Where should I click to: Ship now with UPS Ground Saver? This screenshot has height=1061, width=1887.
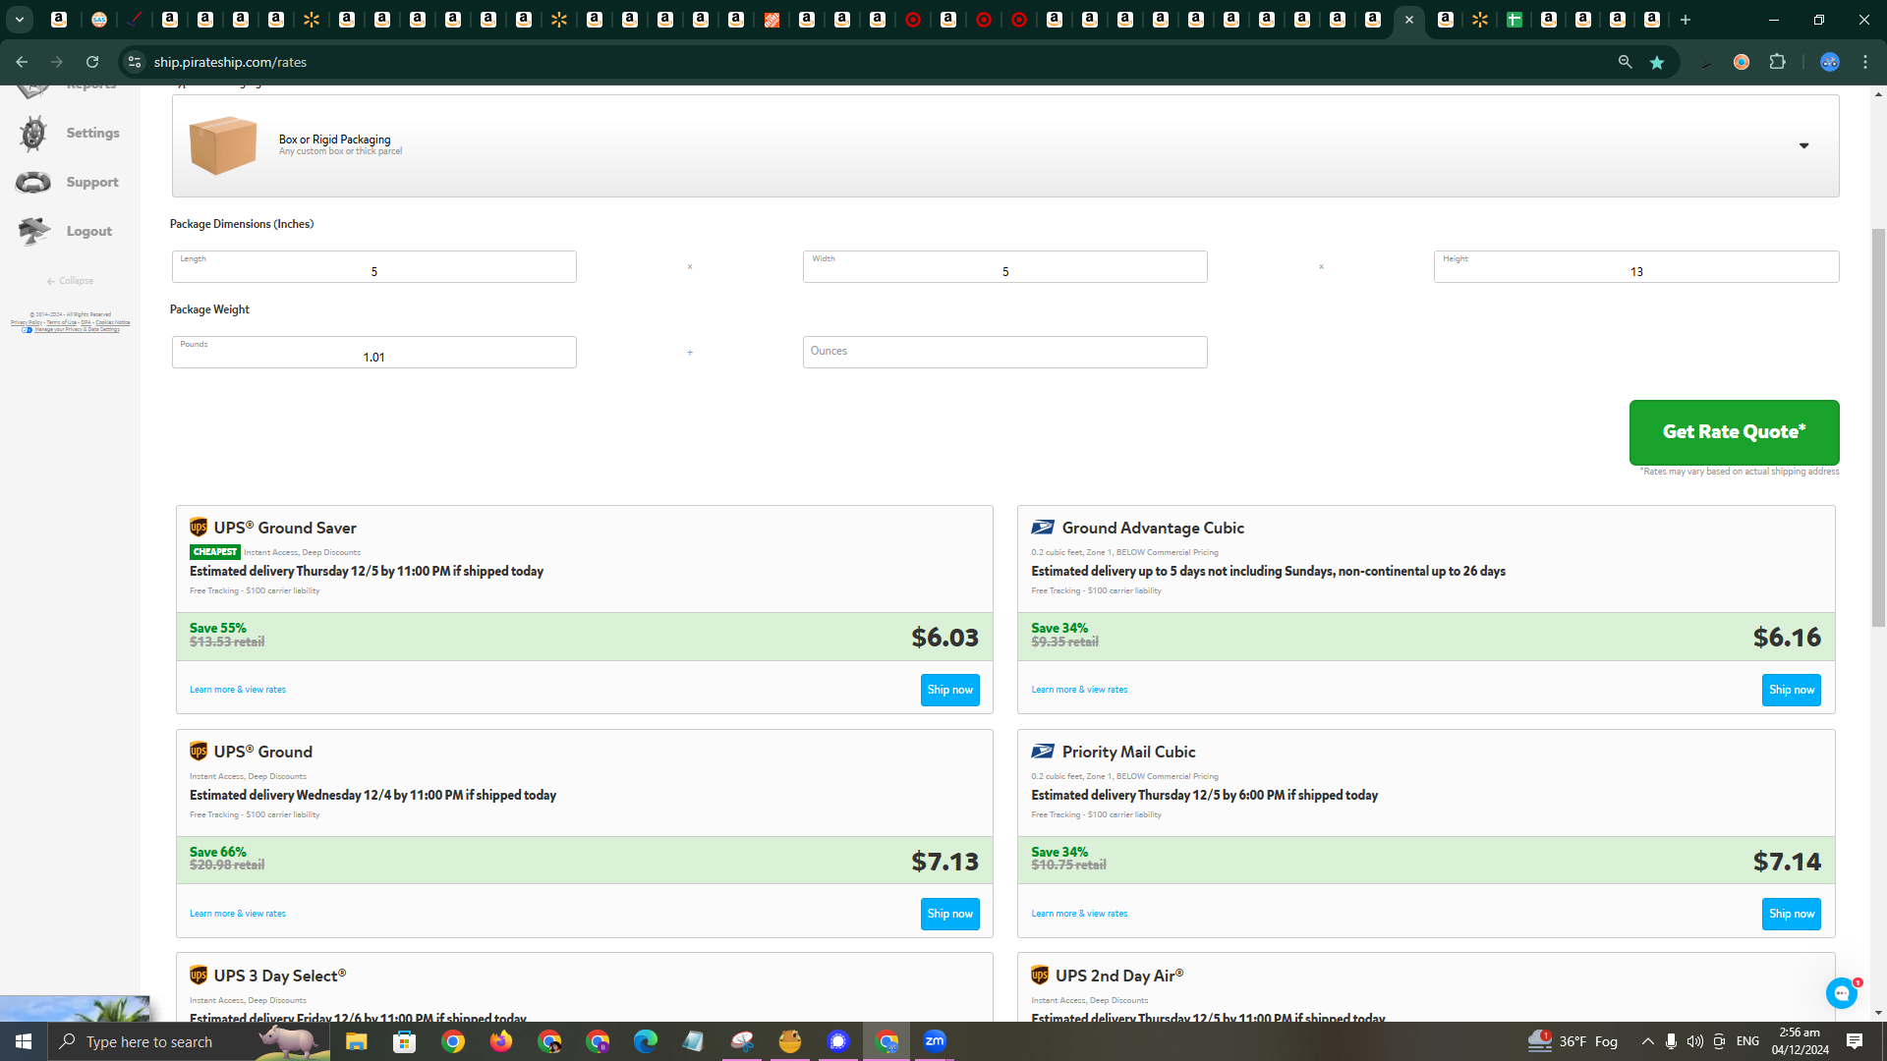pos(949,690)
